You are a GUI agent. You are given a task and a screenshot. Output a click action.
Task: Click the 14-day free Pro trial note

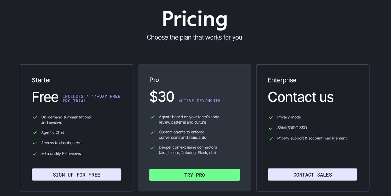coord(91,99)
